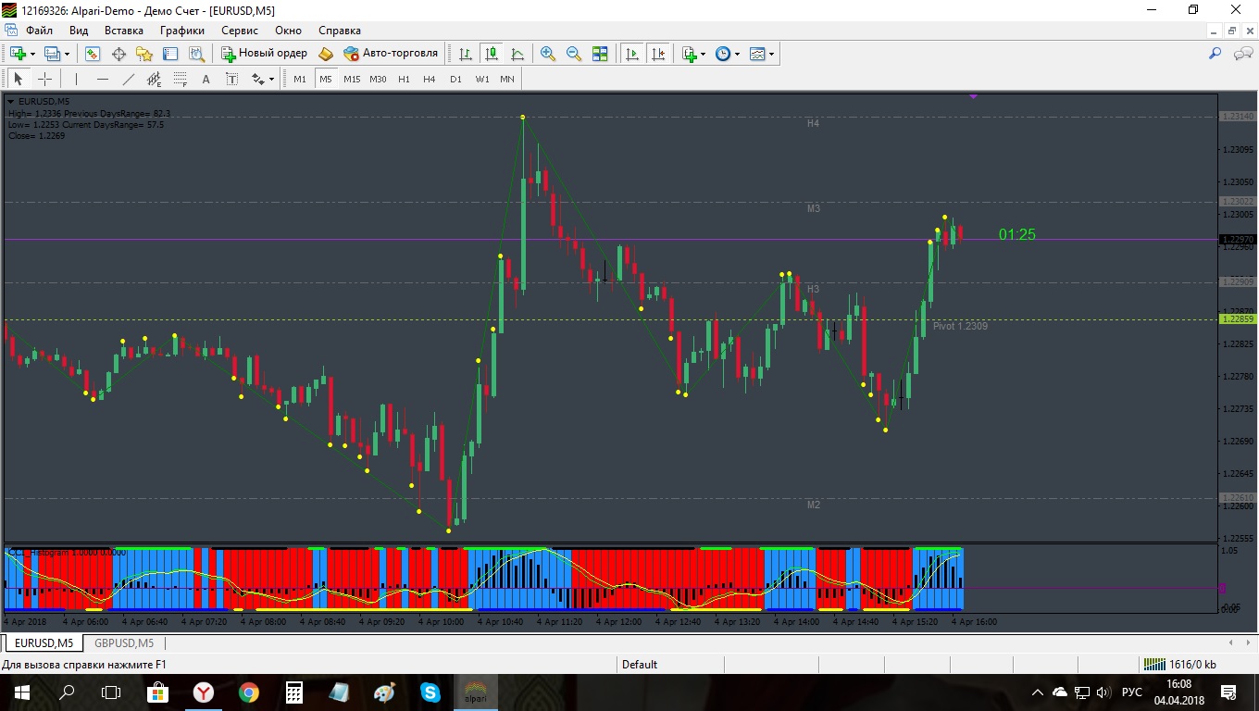This screenshot has width=1259, height=711.
Task: Select the text tool A
Action: tap(206, 79)
